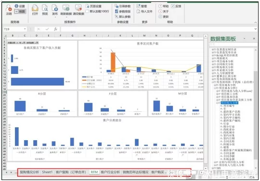Switch to 客户行业分析 sheet tab
This screenshot has width=260, height=181.
pyautogui.click(x=110, y=172)
